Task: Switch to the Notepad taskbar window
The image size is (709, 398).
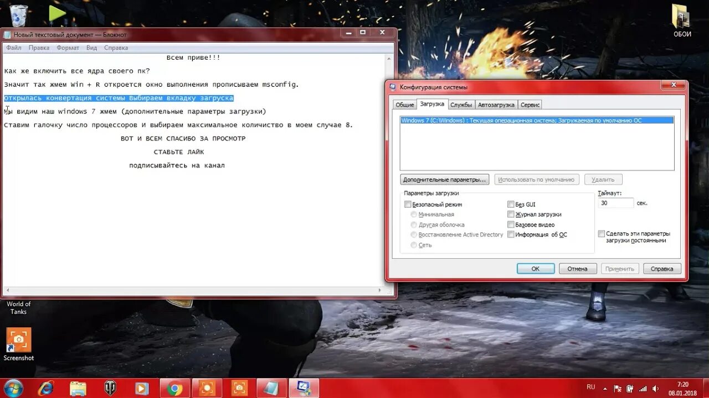Action: [x=272, y=388]
